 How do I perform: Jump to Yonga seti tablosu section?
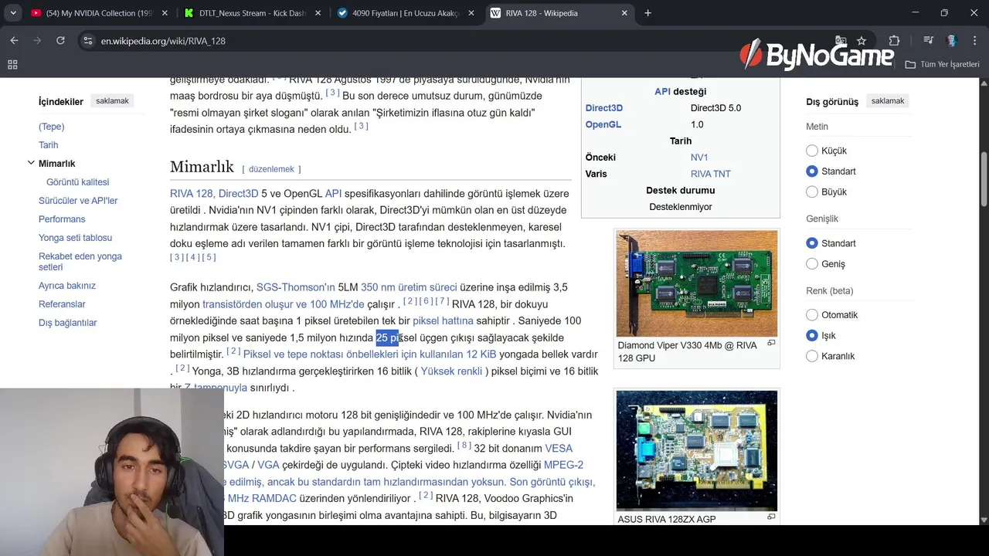tap(75, 238)
